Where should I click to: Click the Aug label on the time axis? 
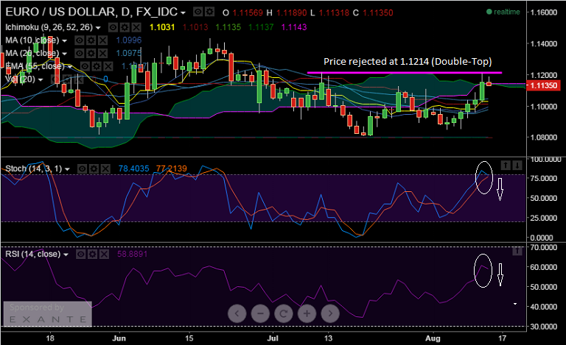[433, 338]
